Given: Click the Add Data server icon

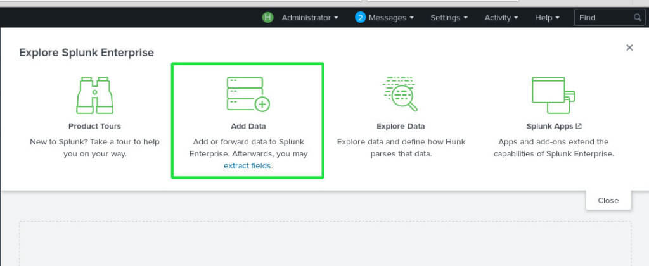Looking at the screenshot, I should [248, 94].
